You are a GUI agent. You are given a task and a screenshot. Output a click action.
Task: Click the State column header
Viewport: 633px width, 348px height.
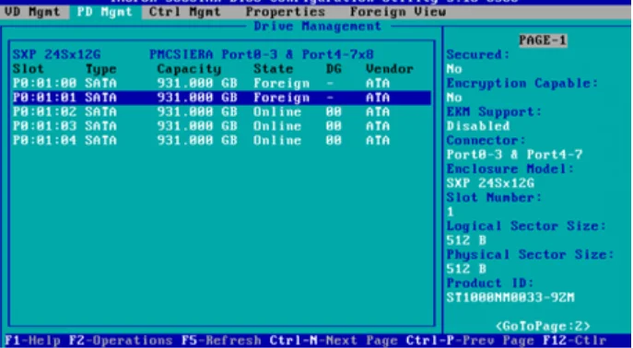pyautogui.click(x=274, y=69)
